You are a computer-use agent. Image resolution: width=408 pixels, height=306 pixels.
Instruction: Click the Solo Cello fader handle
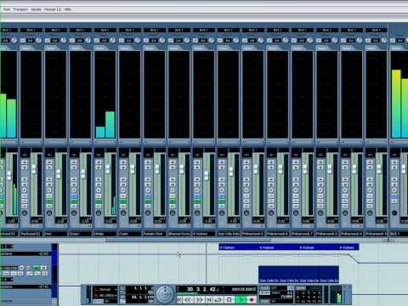(231, 171)
